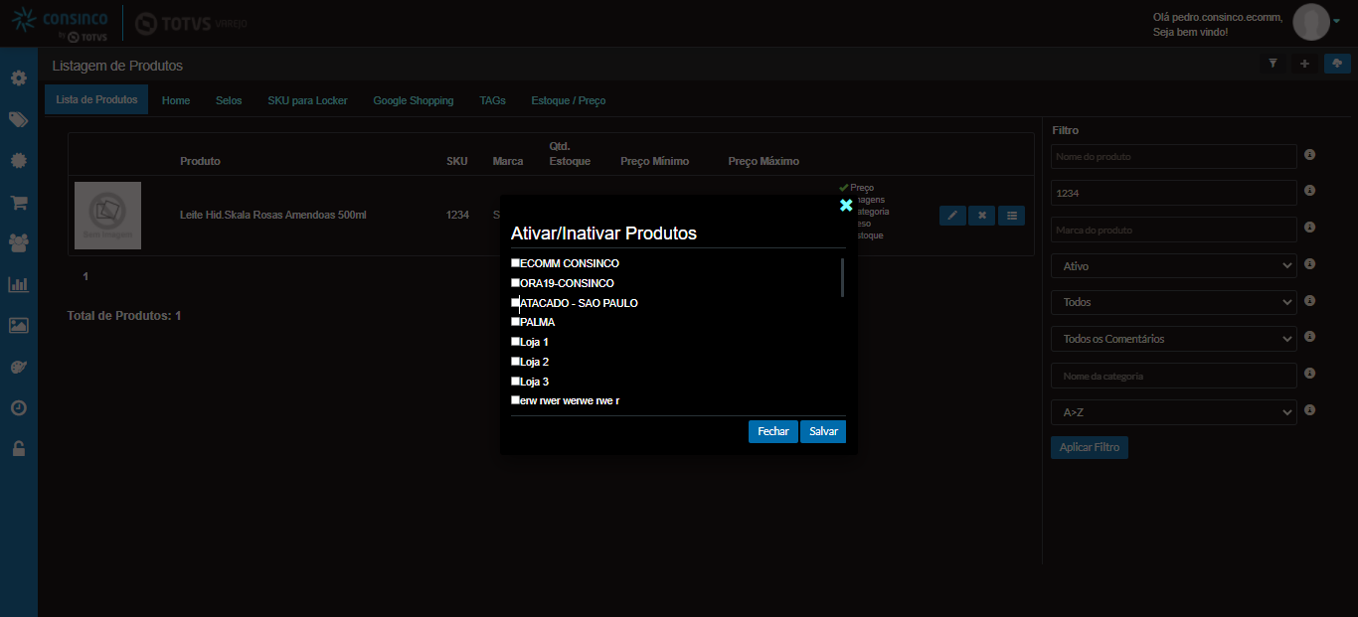Click the Aplicar Filtro button
This screenshot has height=617, width=1358.
pyautogui.click(x=1090, y=447)
